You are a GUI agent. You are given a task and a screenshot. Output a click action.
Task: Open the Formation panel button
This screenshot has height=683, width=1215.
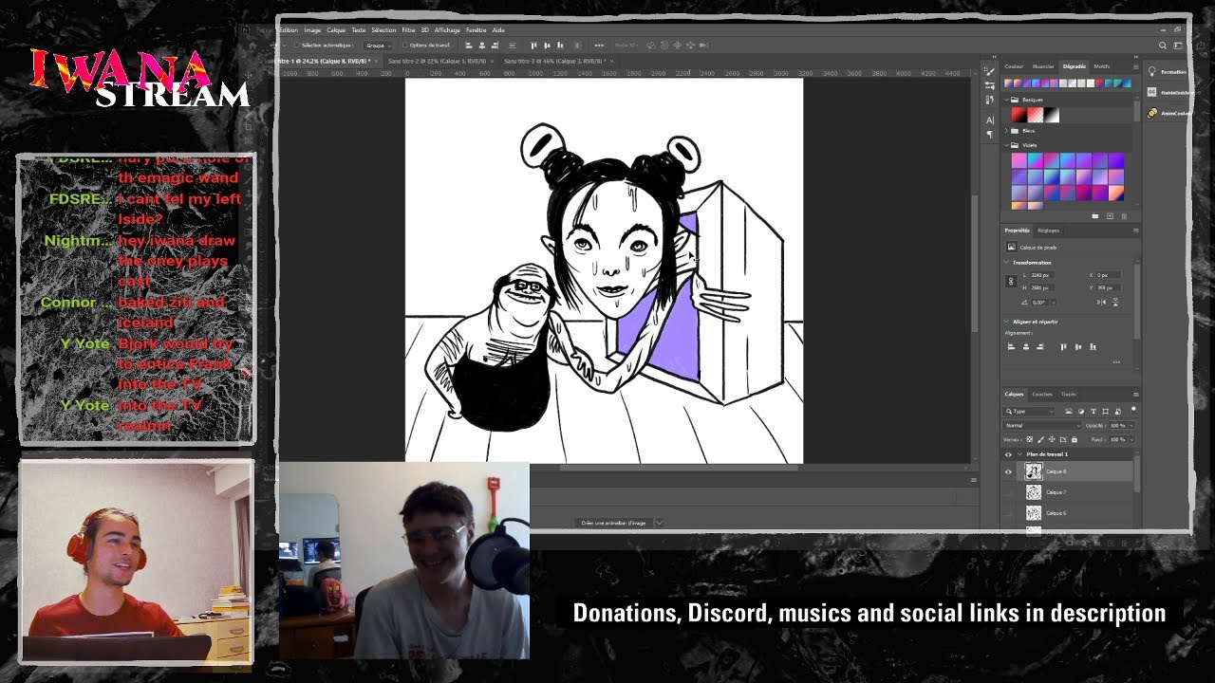[x=1166, y=72]
